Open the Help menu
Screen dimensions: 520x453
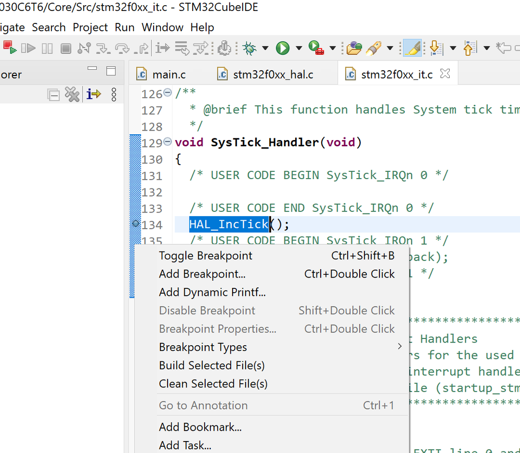(202, 27)
